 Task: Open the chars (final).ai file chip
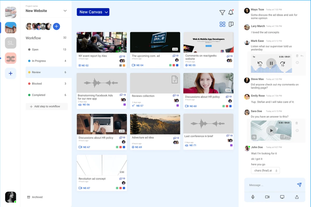(x=265, y=170)
